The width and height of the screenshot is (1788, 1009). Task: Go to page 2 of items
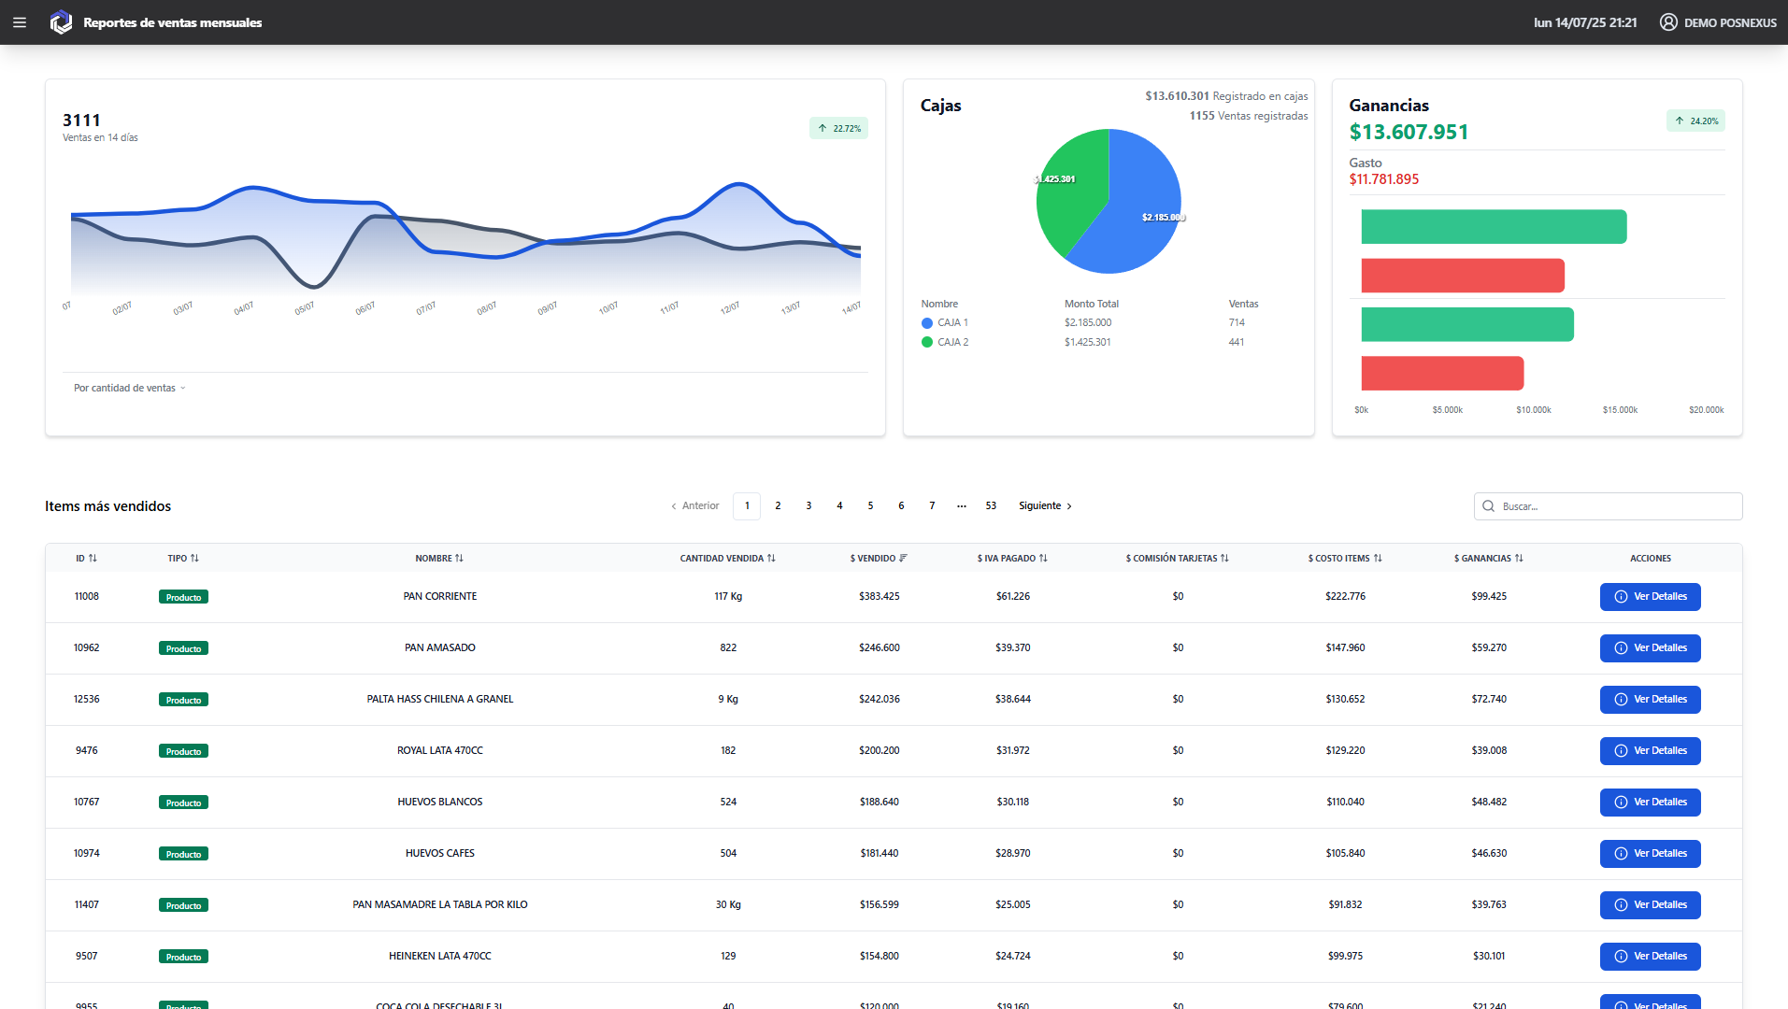click(778, 506)
